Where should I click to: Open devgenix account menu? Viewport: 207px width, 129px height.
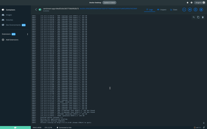(x=200, y=3)
